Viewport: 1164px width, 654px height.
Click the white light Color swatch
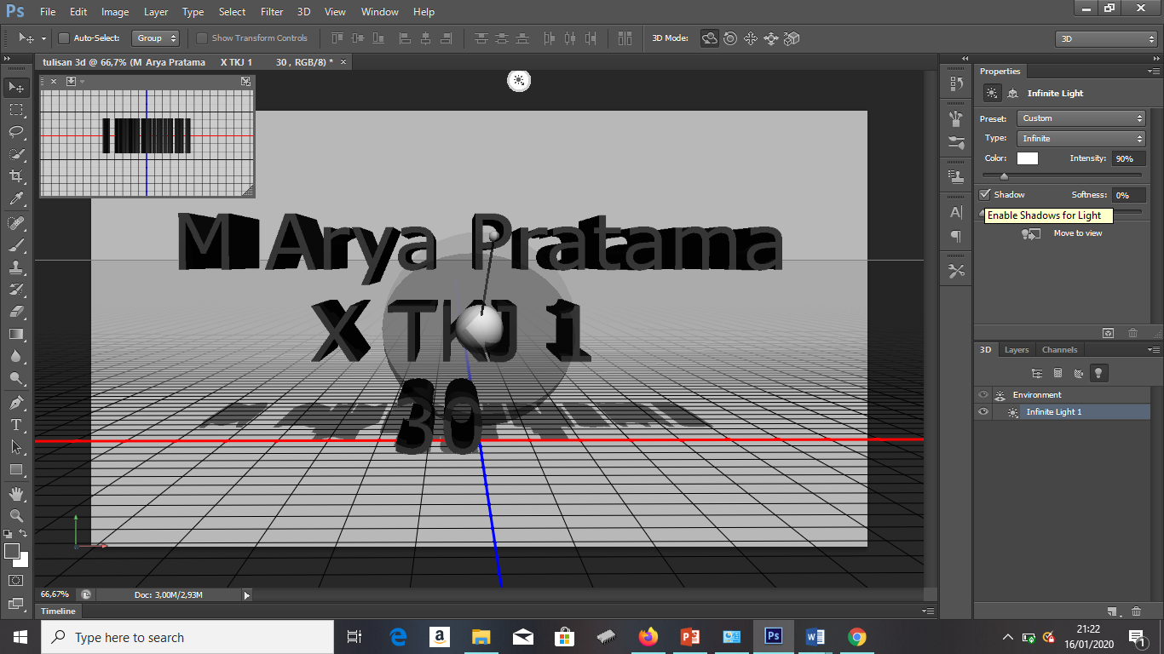[1027, 158]
